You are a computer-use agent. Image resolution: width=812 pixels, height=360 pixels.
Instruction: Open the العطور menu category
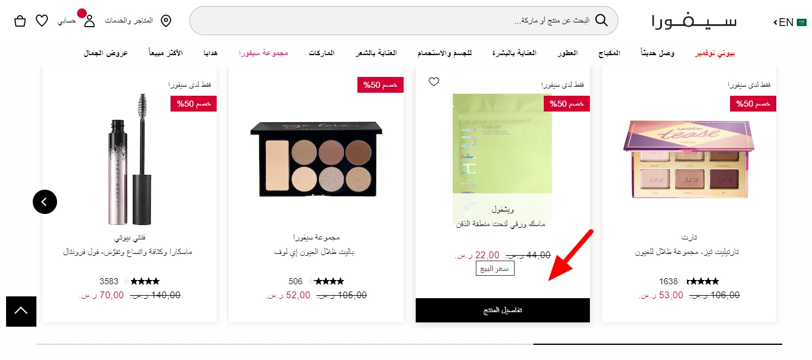pyautogui.click(x=567, y=53)
